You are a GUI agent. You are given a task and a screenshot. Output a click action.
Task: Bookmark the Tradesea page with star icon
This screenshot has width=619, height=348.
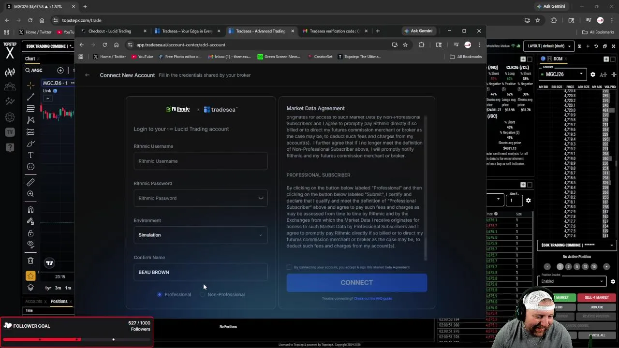point(405,45)
